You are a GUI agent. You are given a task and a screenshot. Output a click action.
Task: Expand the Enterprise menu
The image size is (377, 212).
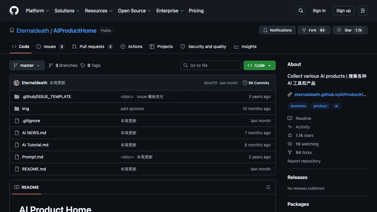tap(170, 11)
